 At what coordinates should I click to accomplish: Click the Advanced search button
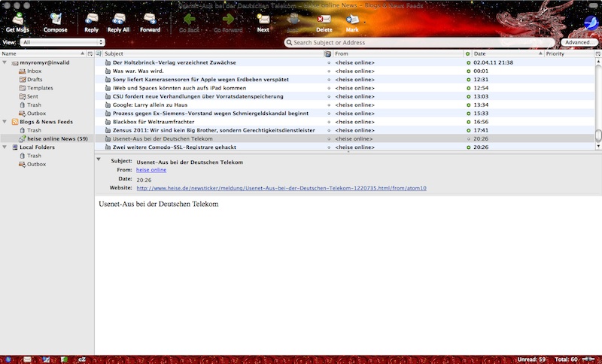[579, 43]
